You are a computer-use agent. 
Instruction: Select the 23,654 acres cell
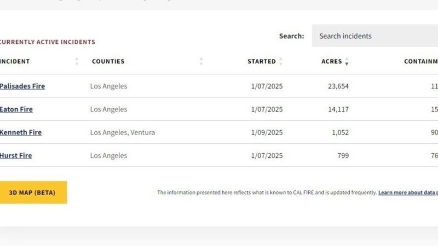(x=335, y=86)
